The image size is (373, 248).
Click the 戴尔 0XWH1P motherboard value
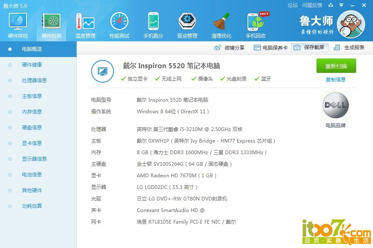pyautogui.click(x=206, y=141)
